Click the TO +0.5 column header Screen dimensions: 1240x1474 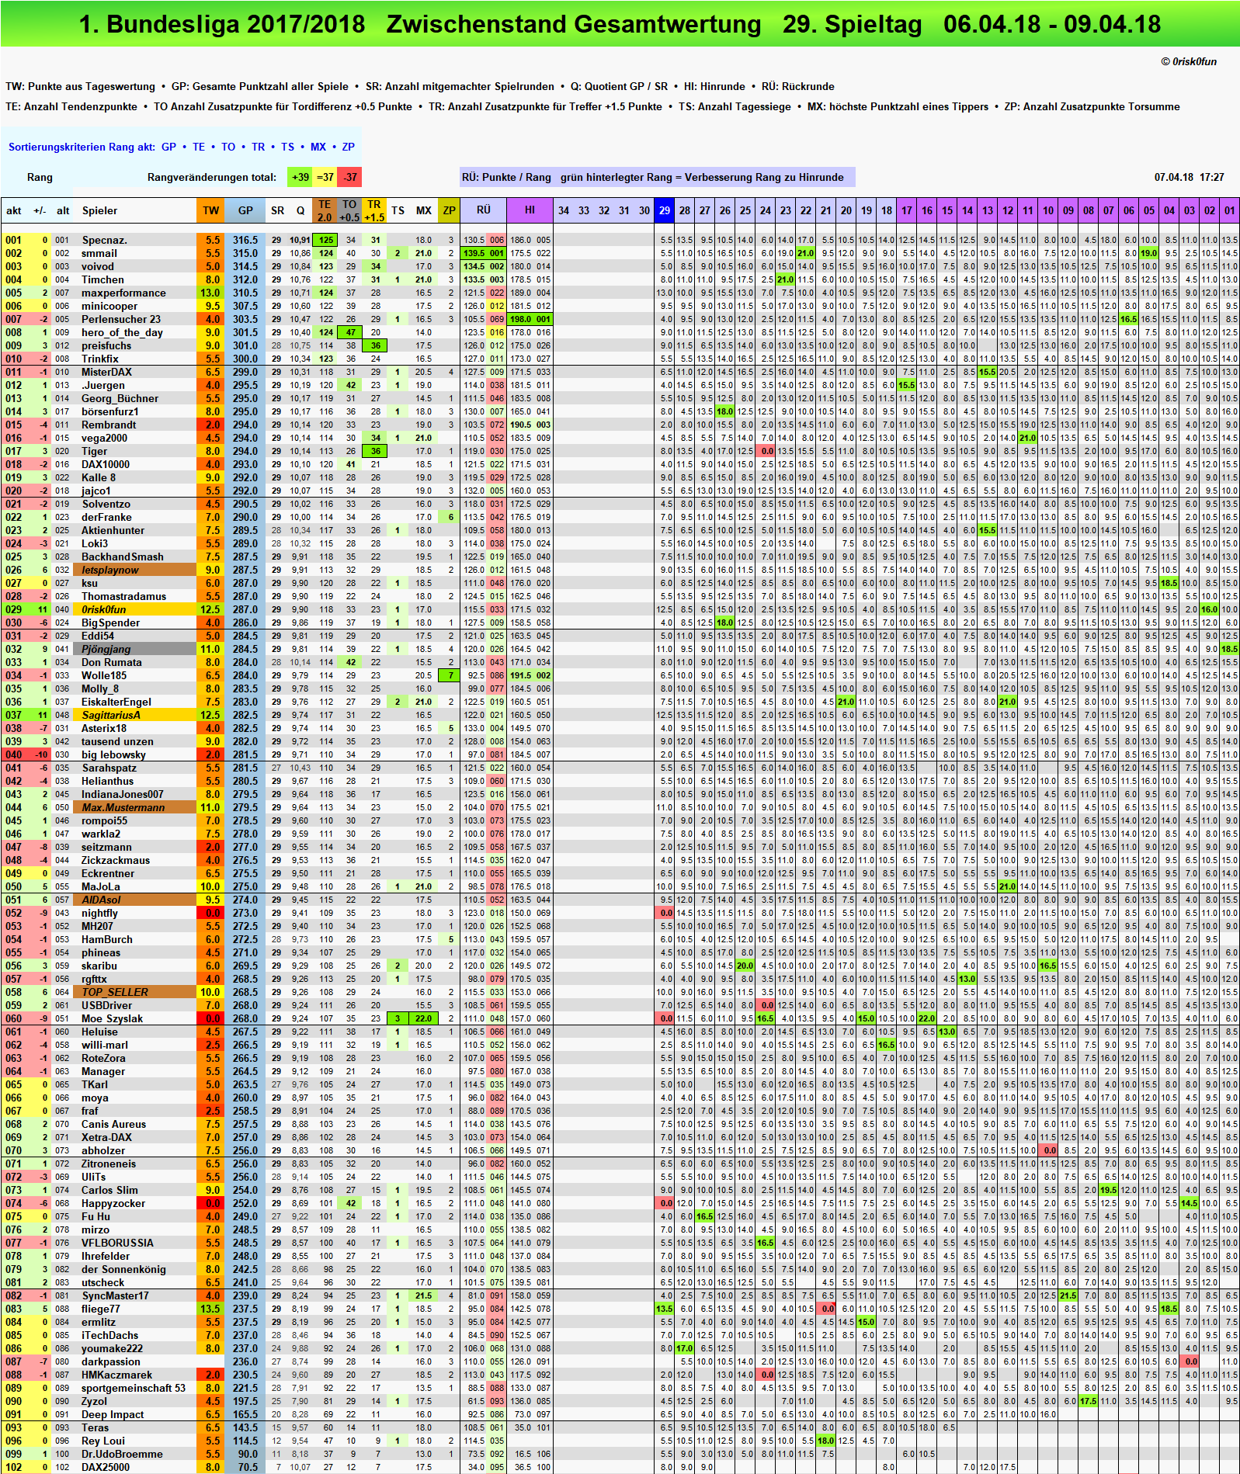(x=350, y=210)
